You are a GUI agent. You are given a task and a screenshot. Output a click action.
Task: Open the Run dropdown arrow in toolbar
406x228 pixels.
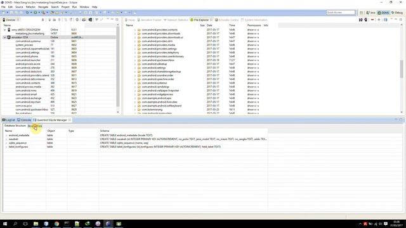tap(39, 13)
